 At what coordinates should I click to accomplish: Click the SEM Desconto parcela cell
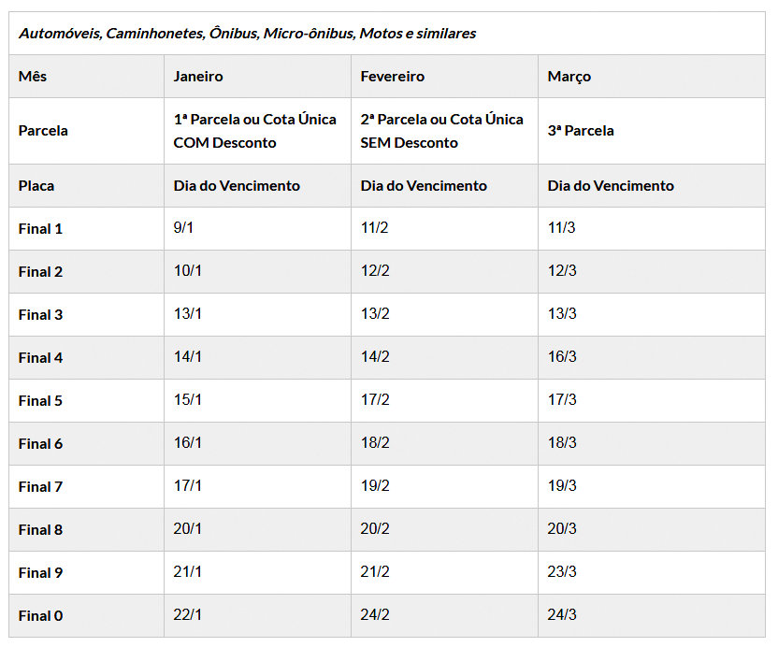(441, 131)
